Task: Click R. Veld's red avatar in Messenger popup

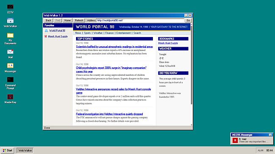Action: click(x=235, y=141)
